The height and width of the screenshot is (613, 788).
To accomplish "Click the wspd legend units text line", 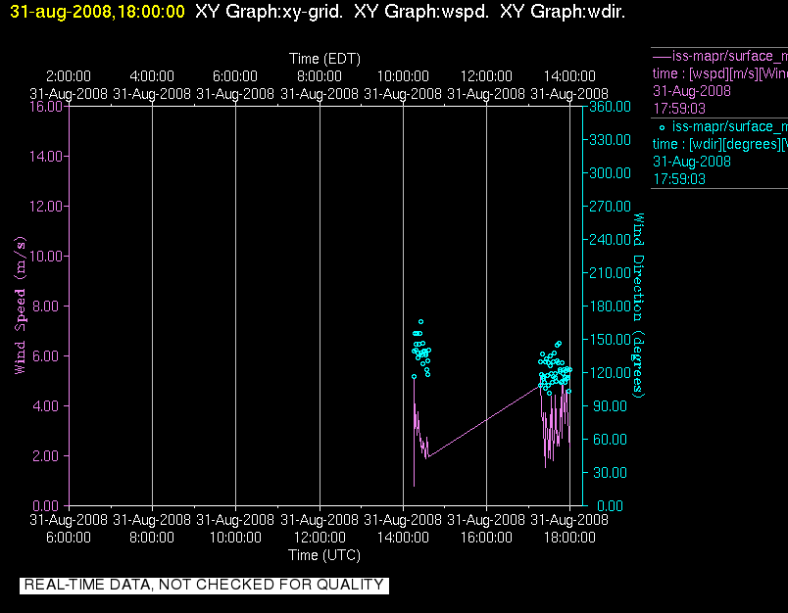I will pos(719,73).
